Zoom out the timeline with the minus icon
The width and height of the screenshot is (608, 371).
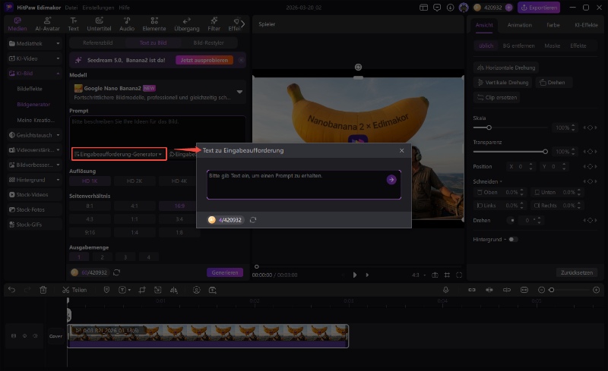[x=542, y=290]
